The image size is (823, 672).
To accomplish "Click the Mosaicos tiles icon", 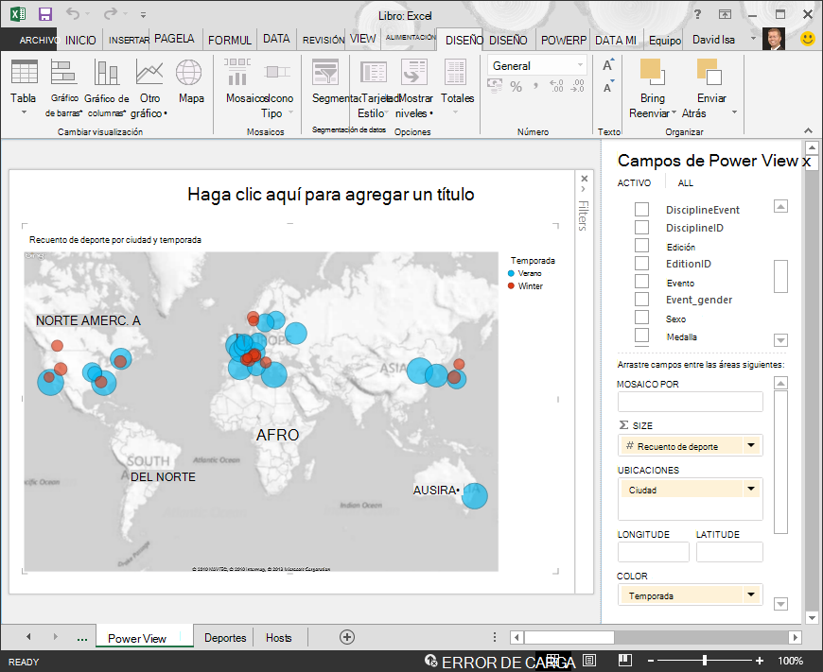I will (237, 73).
